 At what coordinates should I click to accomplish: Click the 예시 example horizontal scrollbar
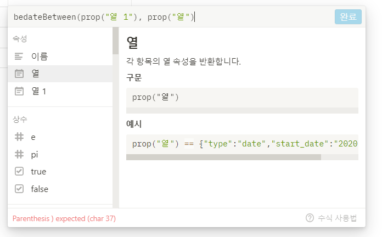point(223,157)
